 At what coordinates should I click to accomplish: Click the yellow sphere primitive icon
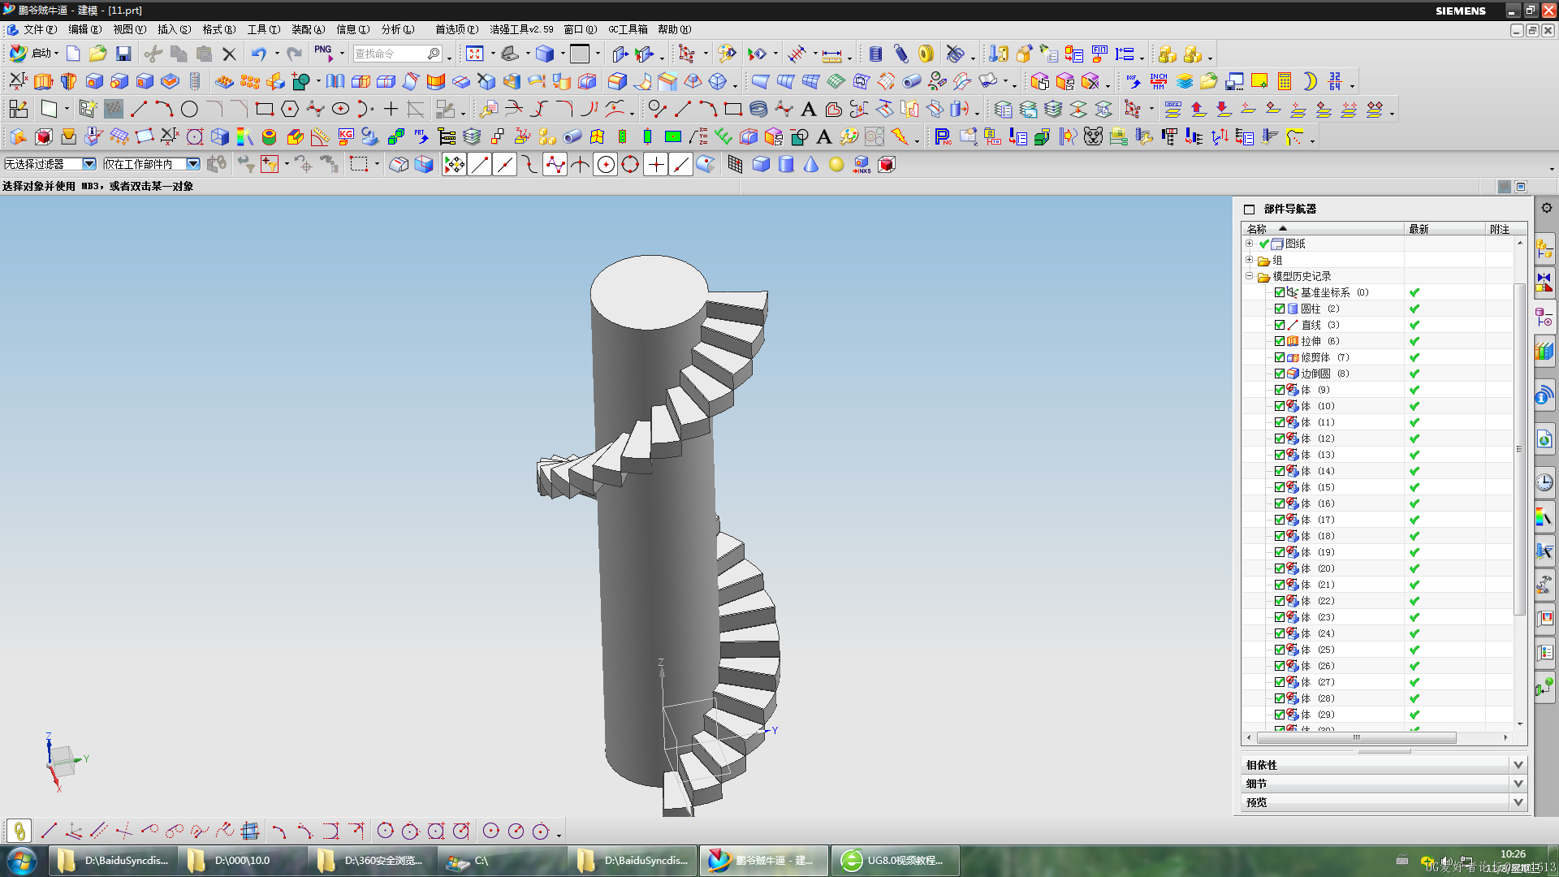tap(836, 165)
